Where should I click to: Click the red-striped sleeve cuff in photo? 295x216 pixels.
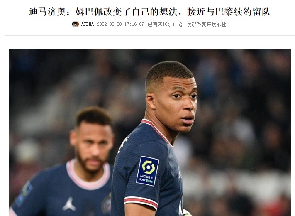pos(141,202)
